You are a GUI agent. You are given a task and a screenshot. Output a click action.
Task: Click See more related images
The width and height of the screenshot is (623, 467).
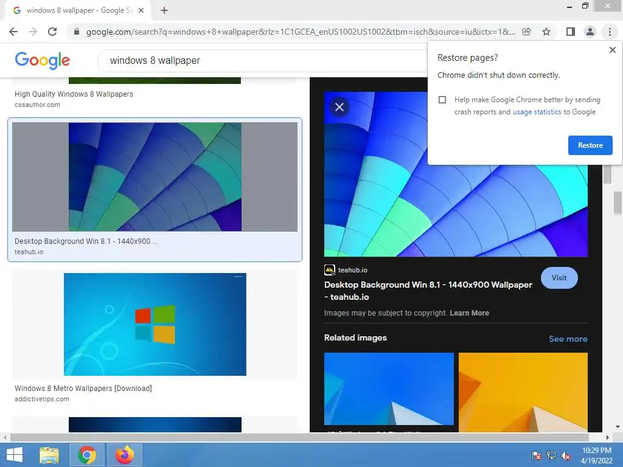pos(568,339)
